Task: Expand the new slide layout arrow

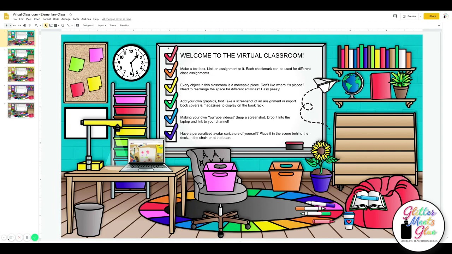Action: click(10, 25)
